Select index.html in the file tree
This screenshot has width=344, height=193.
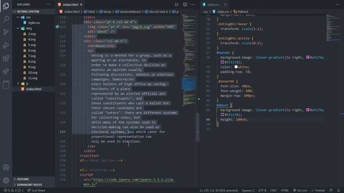[33, 89]
